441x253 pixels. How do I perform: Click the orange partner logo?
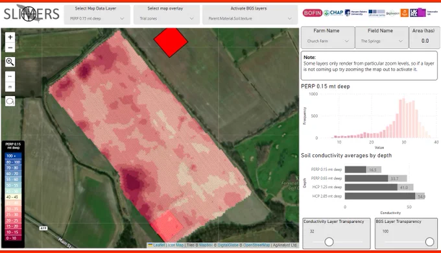coord(405,13)
